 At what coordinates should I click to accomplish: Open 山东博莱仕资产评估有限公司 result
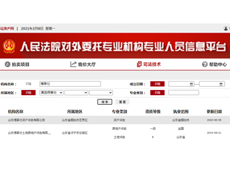point(26,120)
